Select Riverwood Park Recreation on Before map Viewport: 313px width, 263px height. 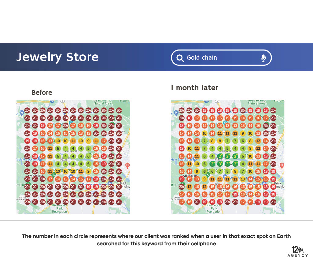pos(59,209)
